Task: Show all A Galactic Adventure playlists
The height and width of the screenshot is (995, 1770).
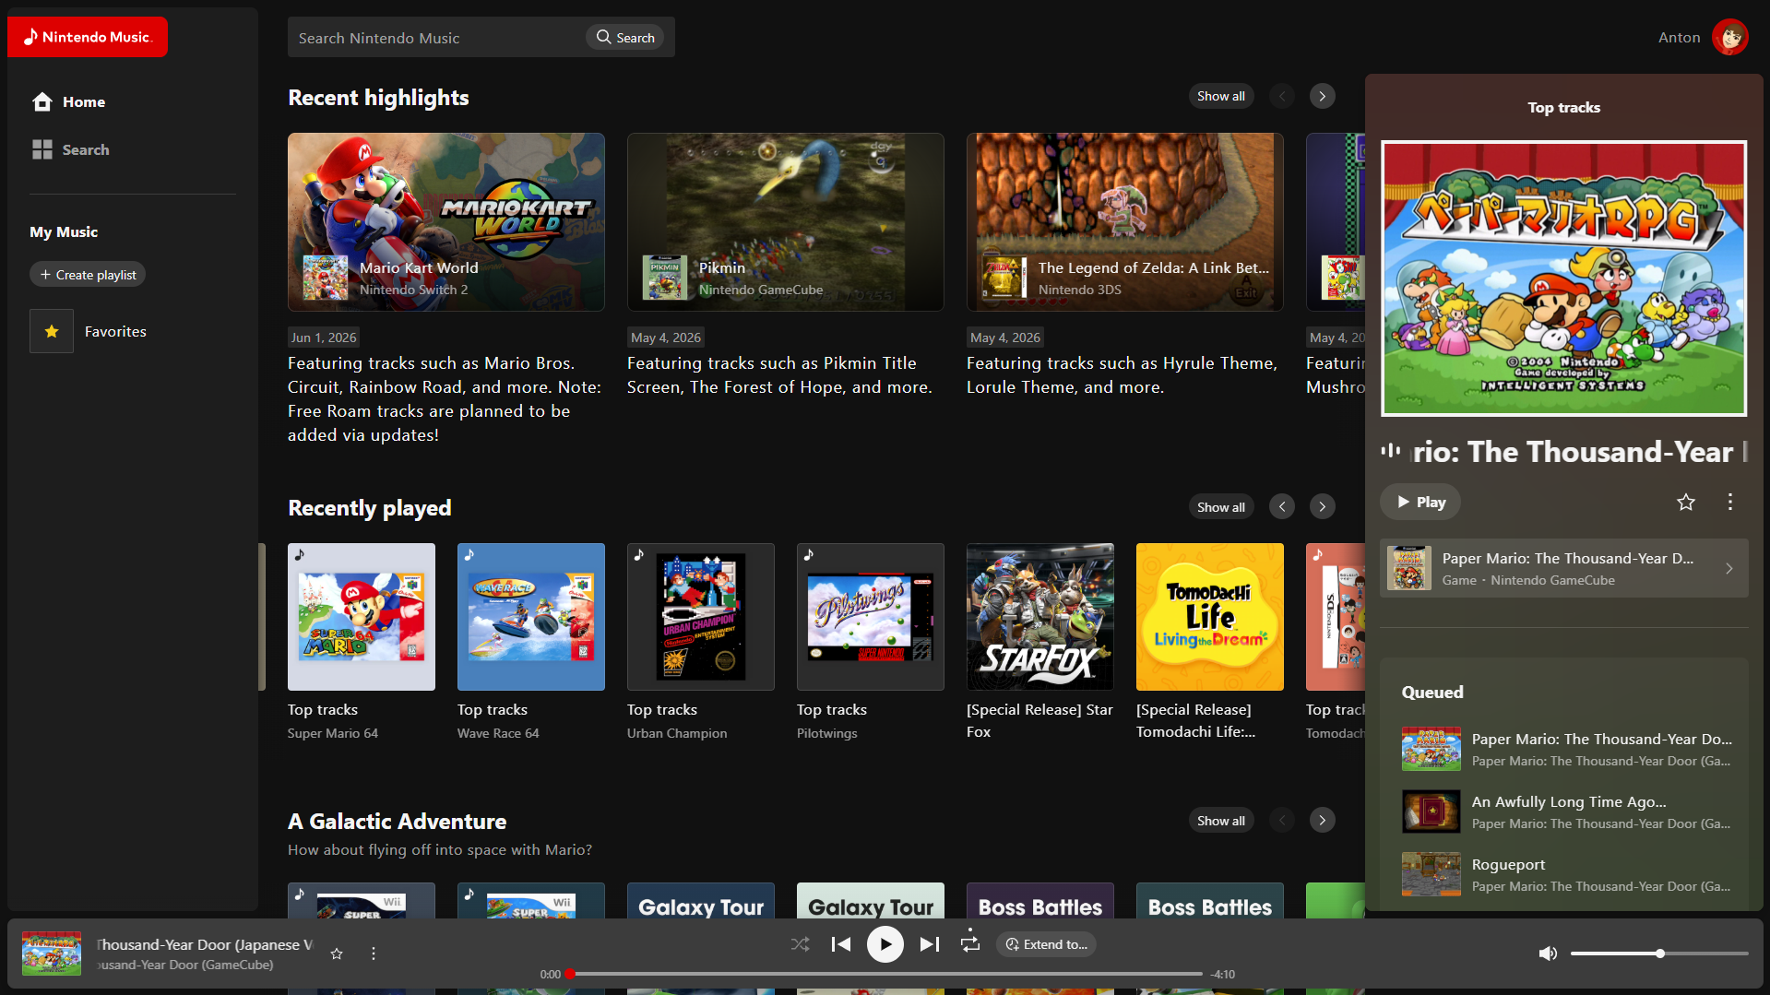Action: click(1220, 821)
